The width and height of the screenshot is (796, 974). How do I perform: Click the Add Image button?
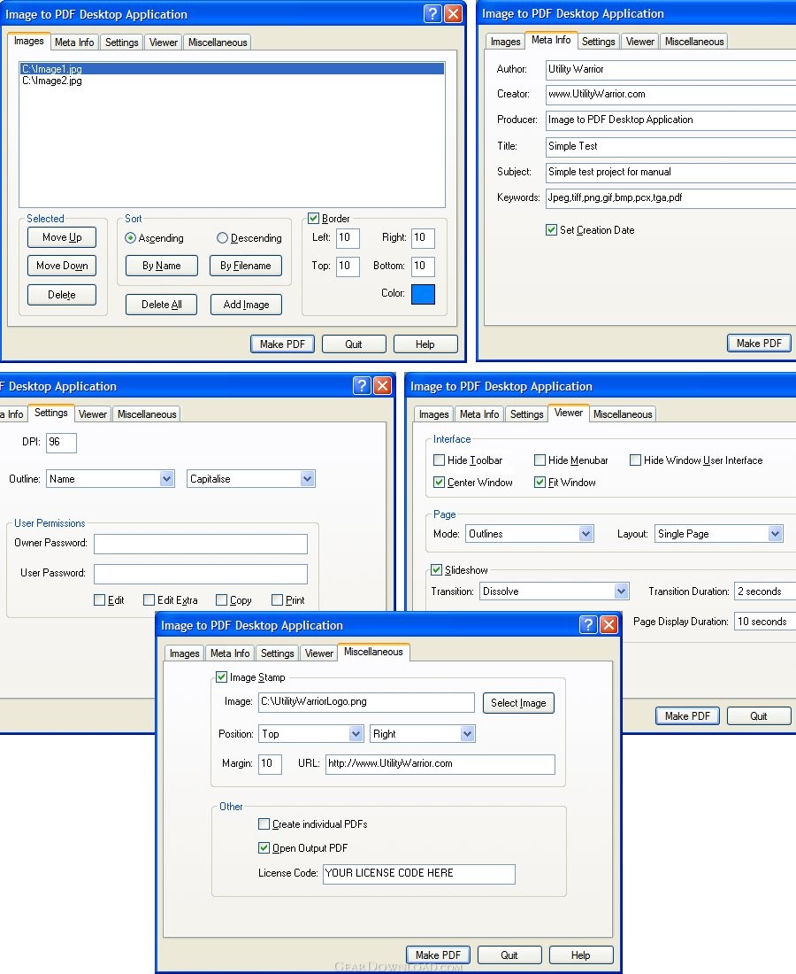[x=246, y=305]
